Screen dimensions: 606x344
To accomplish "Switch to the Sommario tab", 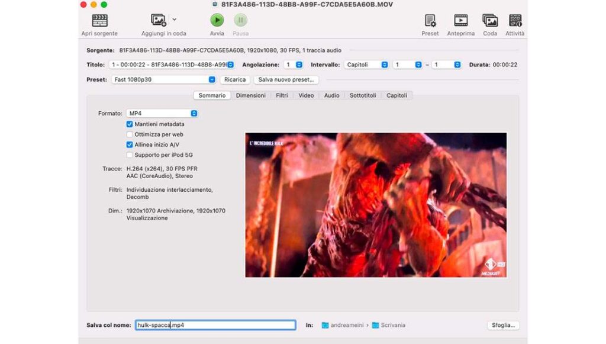I will [x=212, y=95].
